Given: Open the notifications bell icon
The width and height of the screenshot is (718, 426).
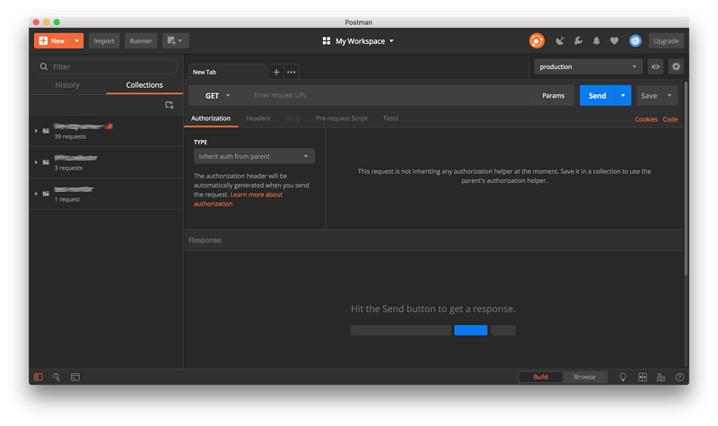Looking at the screenshot, I should [x=596, y=41].
